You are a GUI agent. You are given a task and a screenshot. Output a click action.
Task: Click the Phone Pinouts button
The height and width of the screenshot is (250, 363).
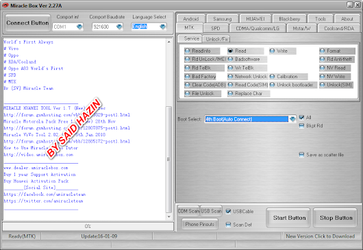pos(199,224)
